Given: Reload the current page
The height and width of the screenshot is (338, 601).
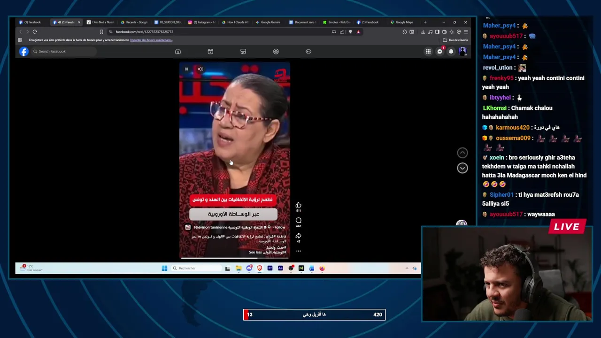Looking at the screenshot, I should (x=35, y=32).
